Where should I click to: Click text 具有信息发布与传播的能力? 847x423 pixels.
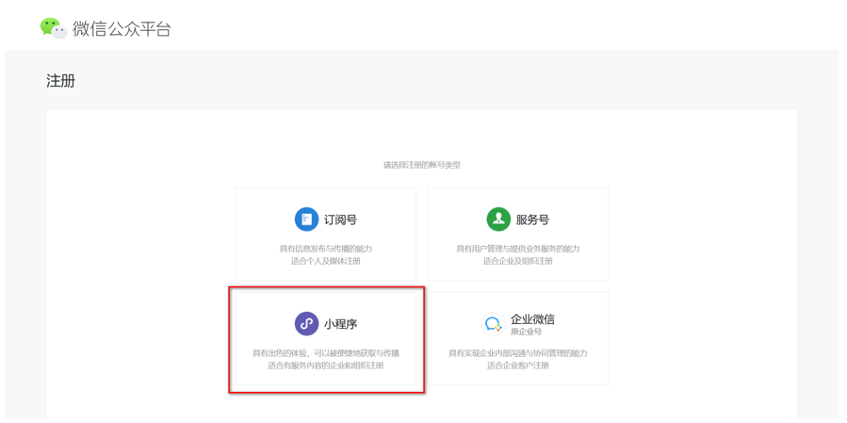point(326,249)
